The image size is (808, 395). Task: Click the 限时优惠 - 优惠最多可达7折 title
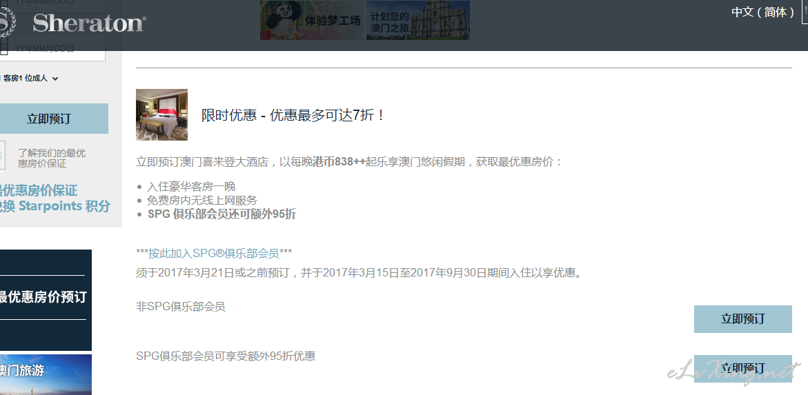pos(293,115)
